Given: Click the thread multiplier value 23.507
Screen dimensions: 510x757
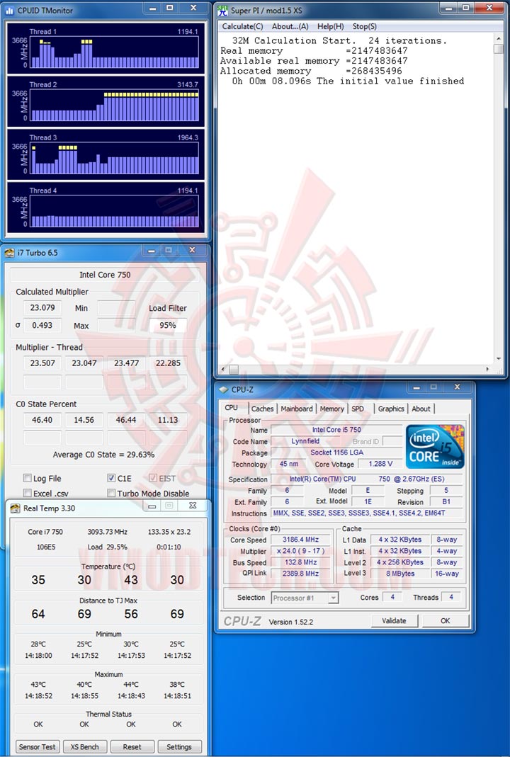Looking at the screenshot, I should 42,363.
